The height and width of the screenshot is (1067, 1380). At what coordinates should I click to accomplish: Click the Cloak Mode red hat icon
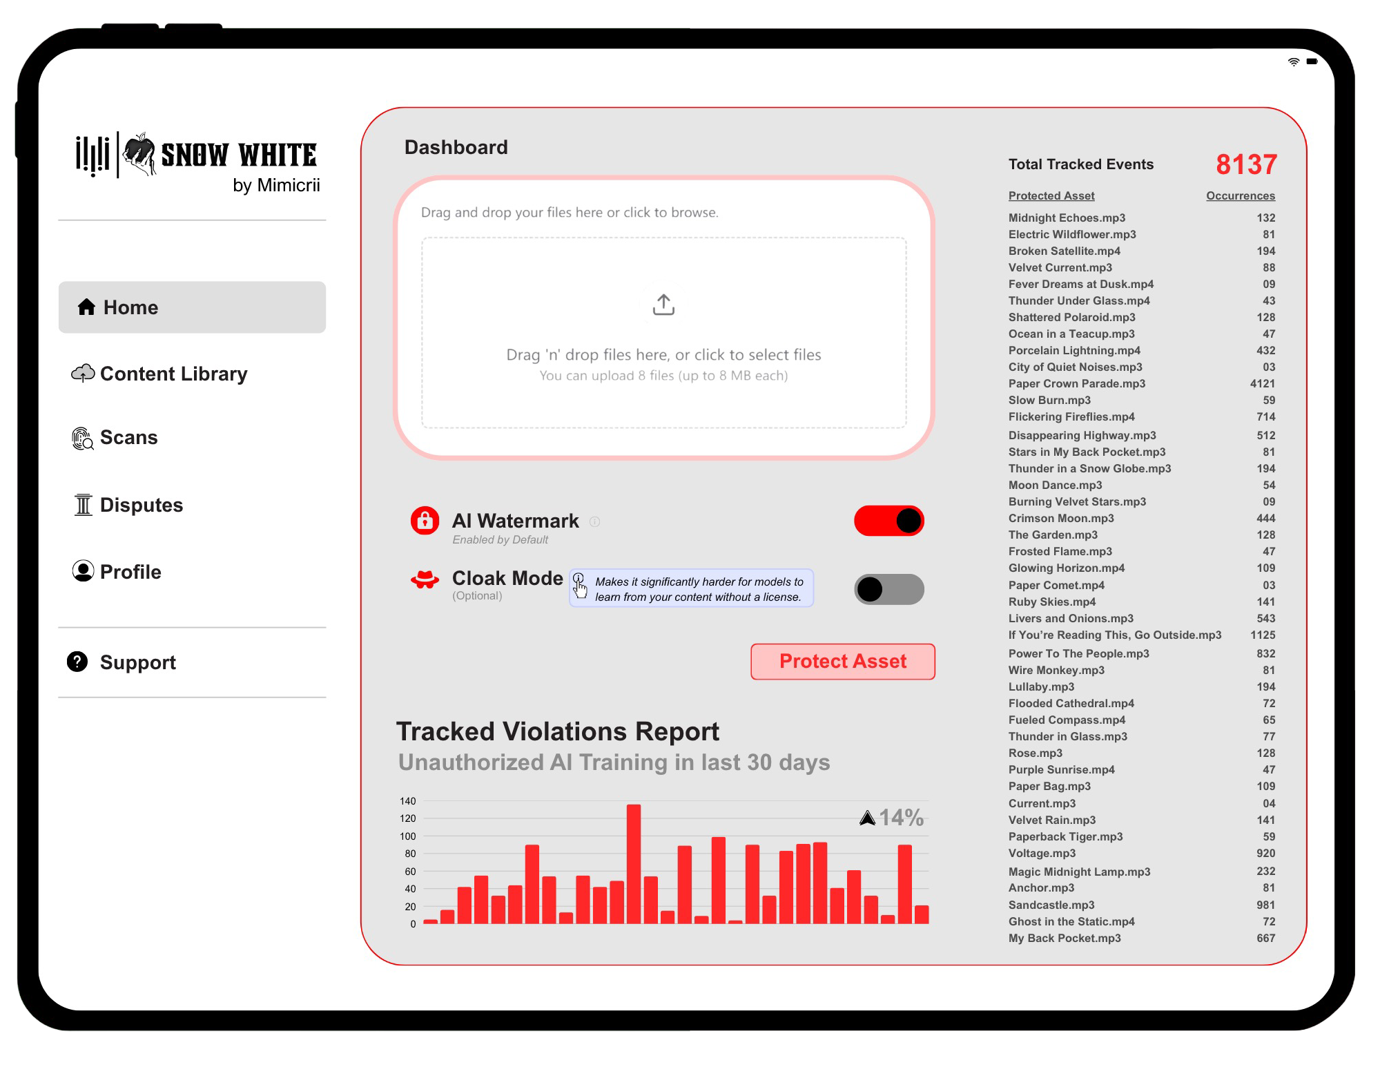[425, 579]
